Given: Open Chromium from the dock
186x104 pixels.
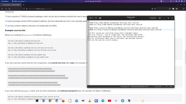Looking at the screenshot, I should pyautogui.click(x=57, y=101).
